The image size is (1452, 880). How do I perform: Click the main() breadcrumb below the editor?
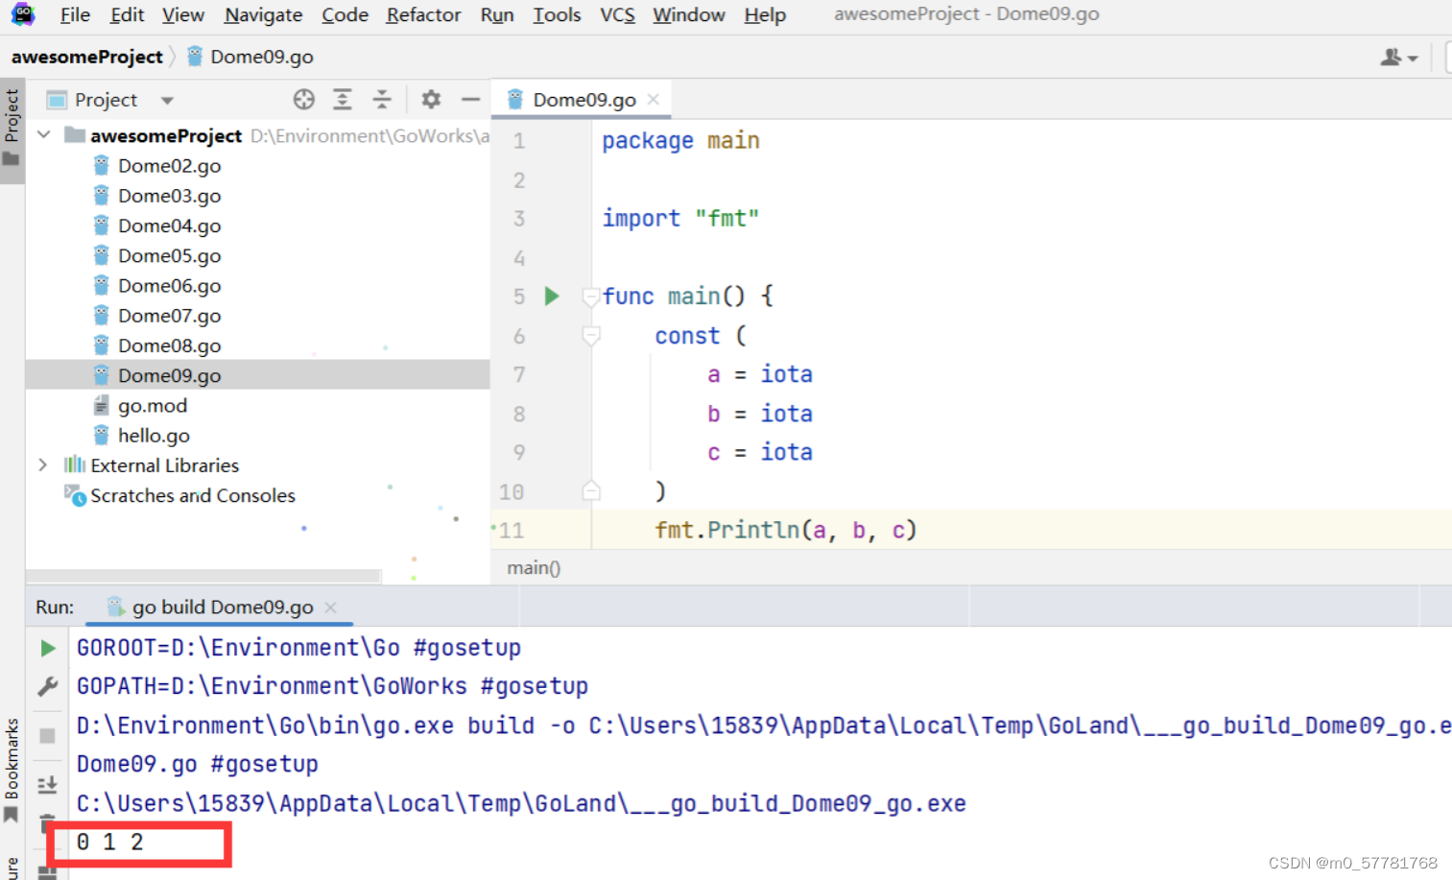[534, 568]
